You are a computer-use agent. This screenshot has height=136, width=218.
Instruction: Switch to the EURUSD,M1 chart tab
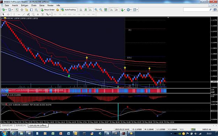[21, 126]
